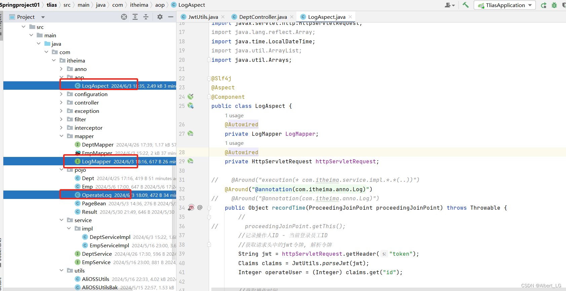This screenshot has width=566, height=291.
Task: Click the aop breadcrumb segment
Action: coord(160,5)
